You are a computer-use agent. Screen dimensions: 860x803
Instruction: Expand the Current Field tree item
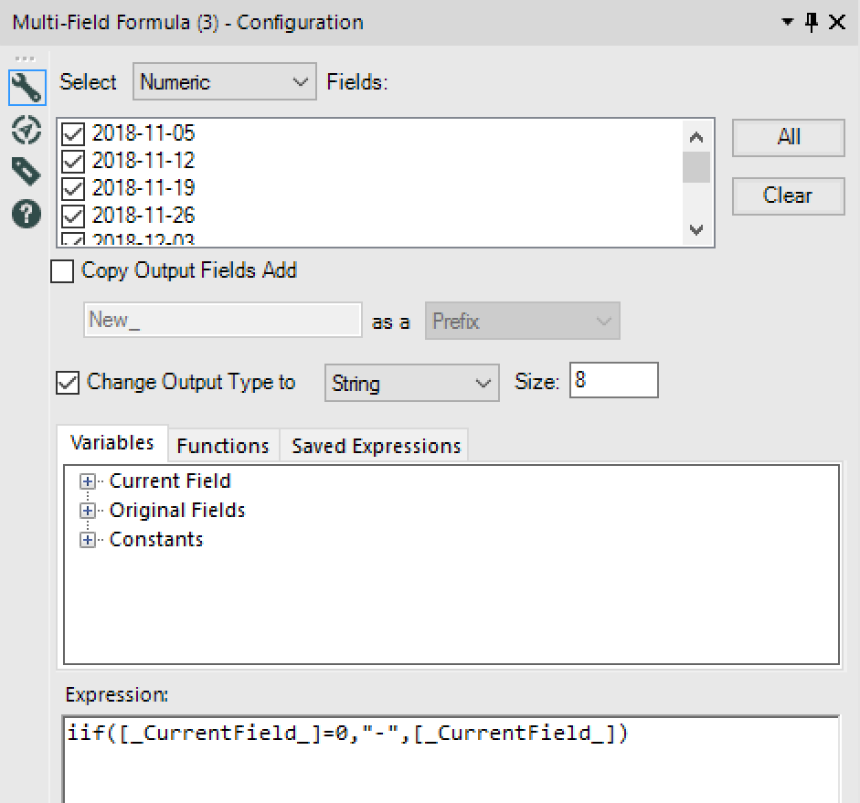[88, 481]
